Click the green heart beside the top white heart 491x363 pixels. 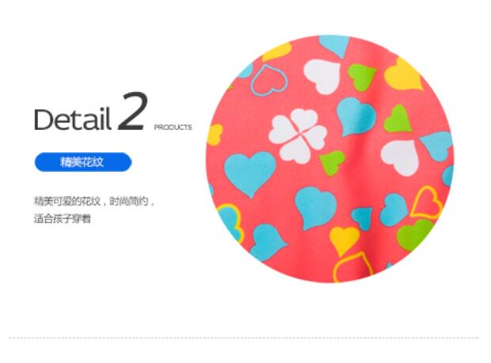361,77
